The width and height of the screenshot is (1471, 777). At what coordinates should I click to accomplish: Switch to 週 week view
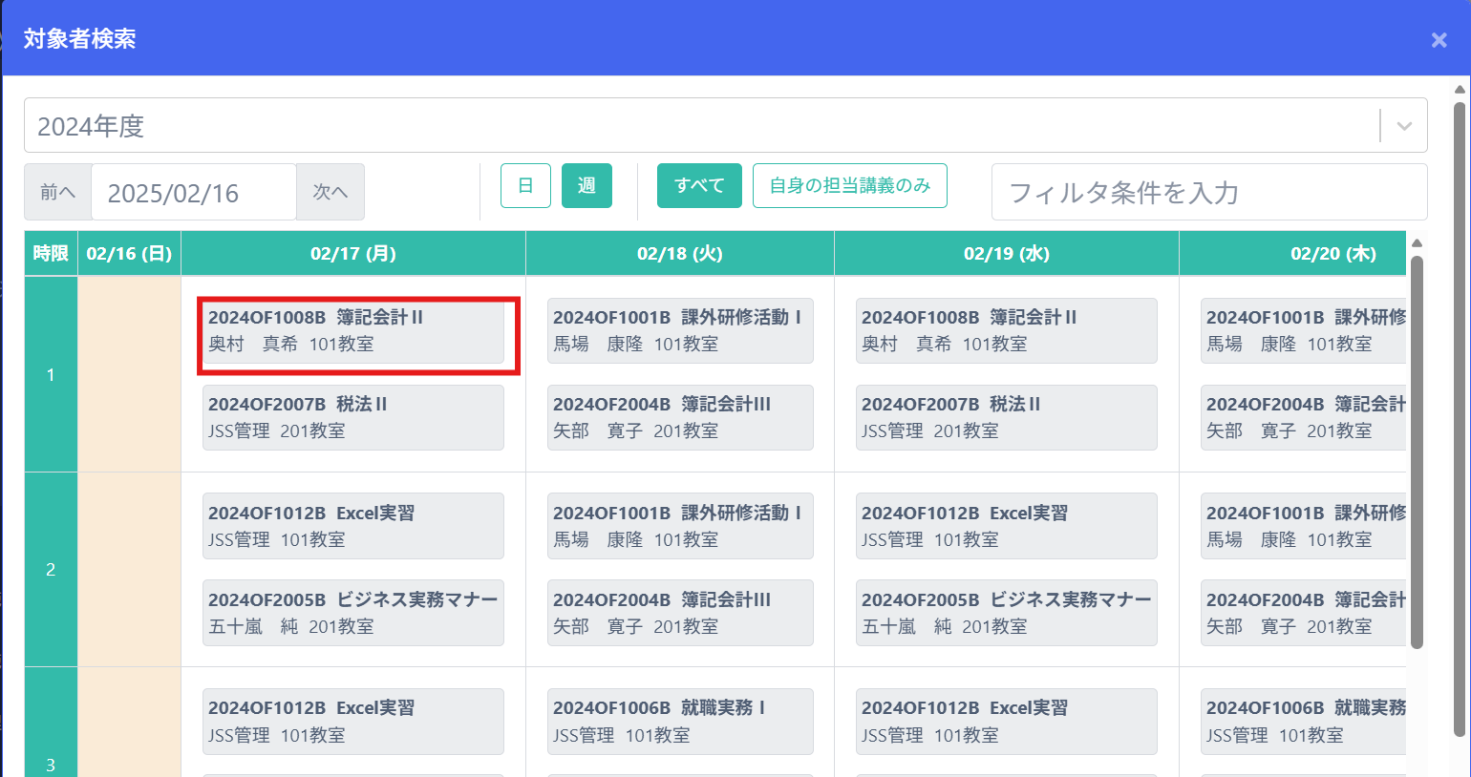pos(586,186)
